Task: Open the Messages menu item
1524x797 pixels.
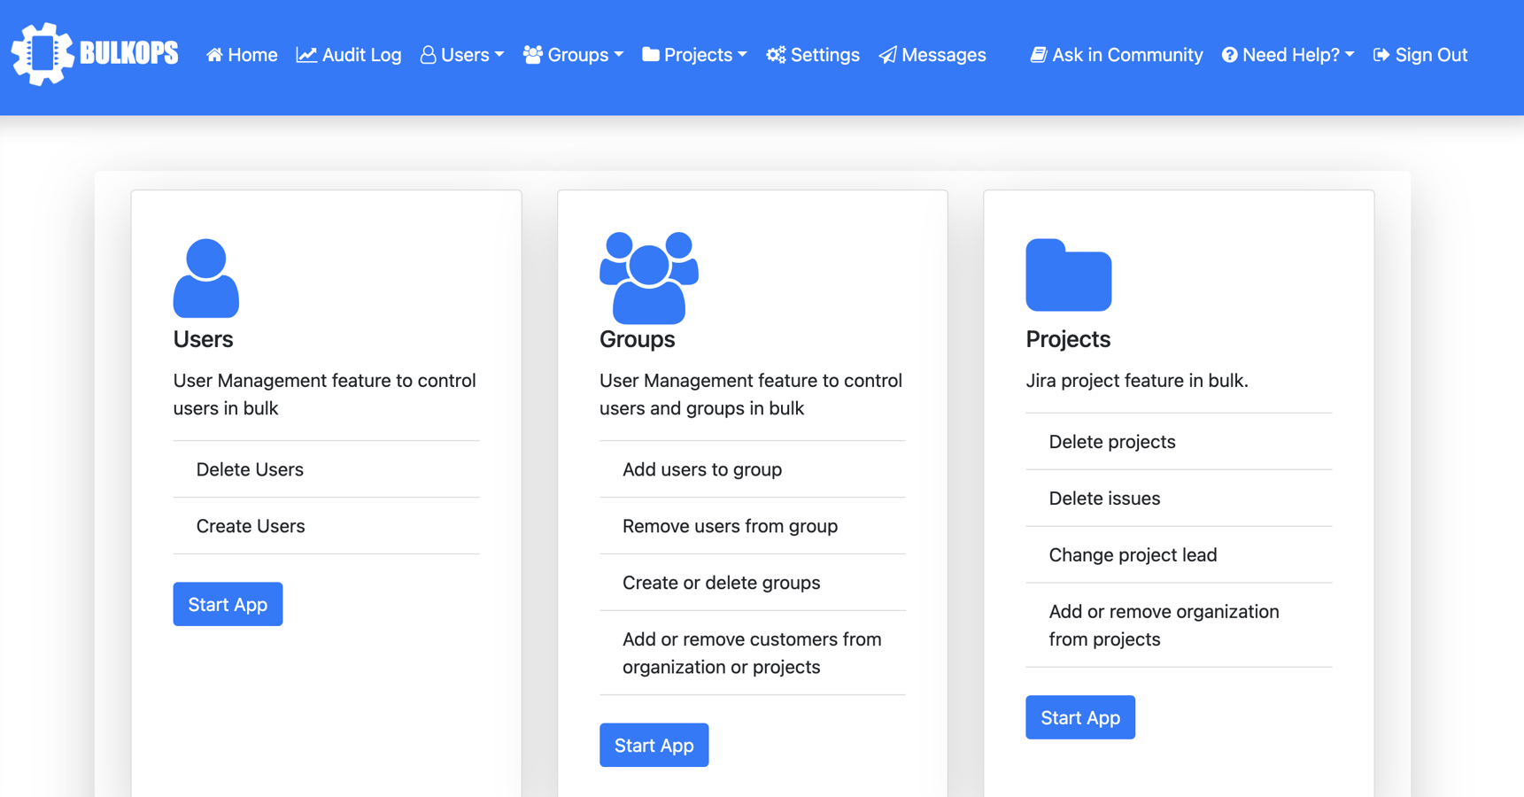Action: (x=932, y=55)
